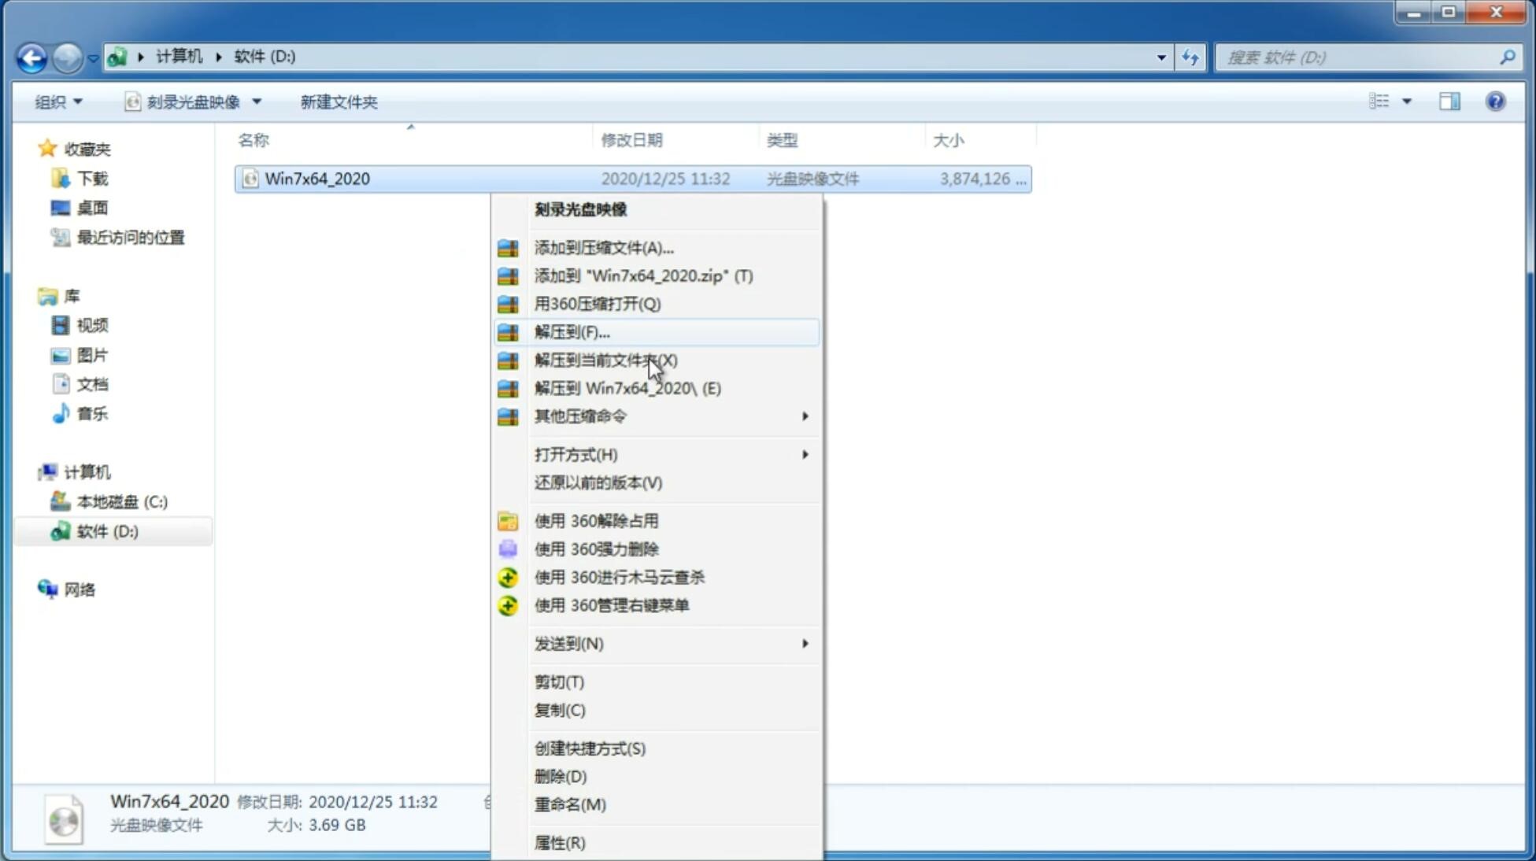Select 解压到当前文件夹 extract here
The height and width of the screenshot is (861, 1536).
click(605, 359)
